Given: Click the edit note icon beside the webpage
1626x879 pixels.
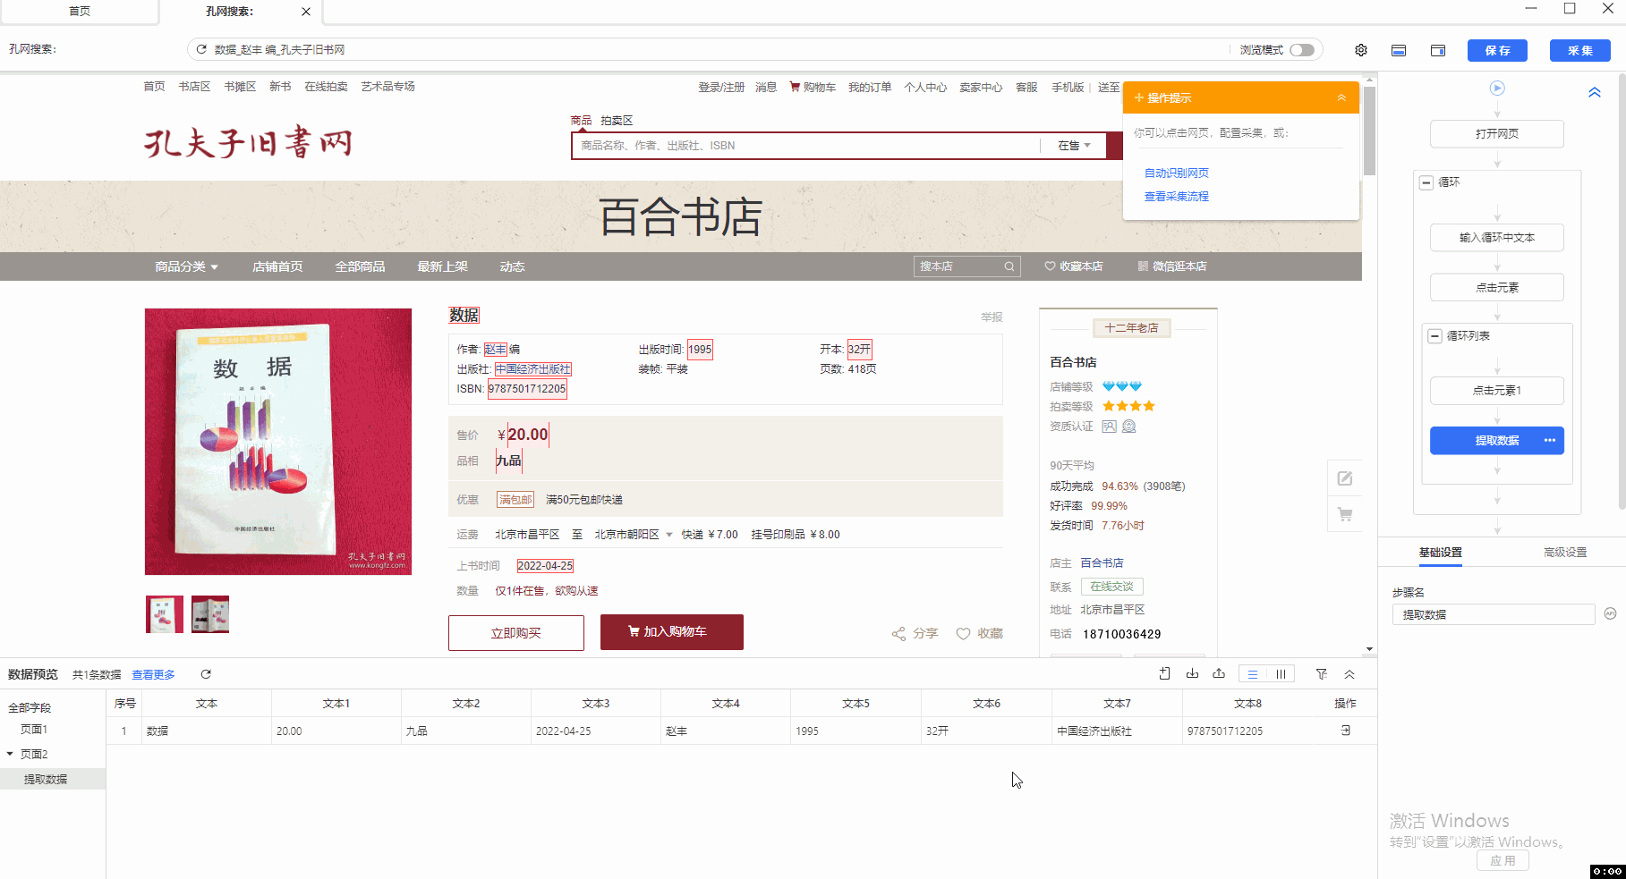Looking at the screenshot, I should (x=1345, y=478).
